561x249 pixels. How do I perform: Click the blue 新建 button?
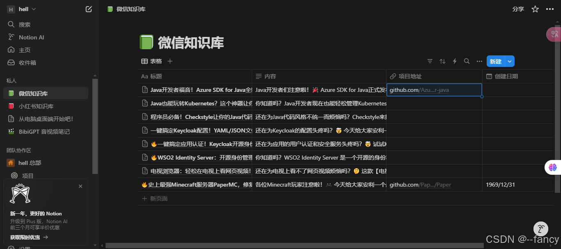pos(496,61)
